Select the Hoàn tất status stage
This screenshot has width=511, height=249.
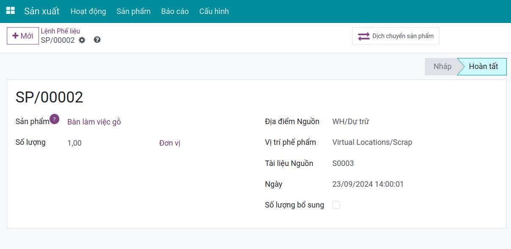[483, 66]
